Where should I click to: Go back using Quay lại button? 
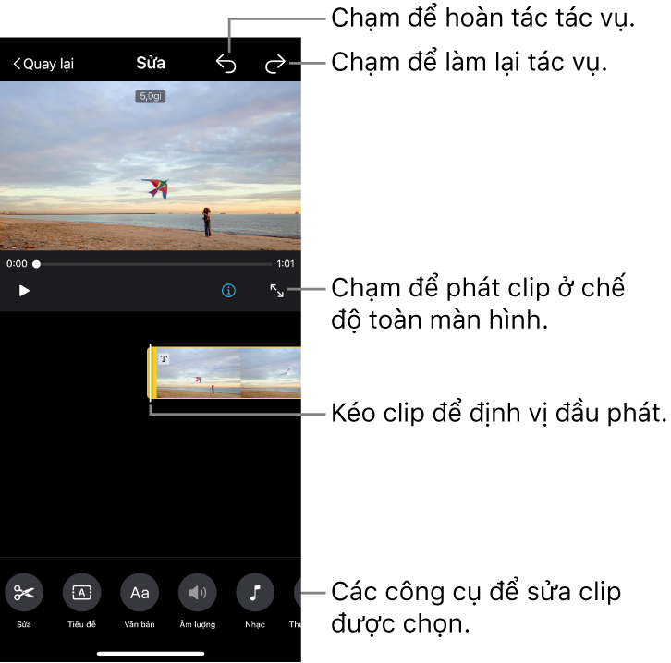[x=43, y=64]
